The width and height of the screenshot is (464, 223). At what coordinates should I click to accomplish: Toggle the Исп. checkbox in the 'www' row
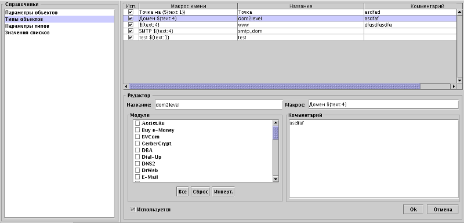point(131,25)
